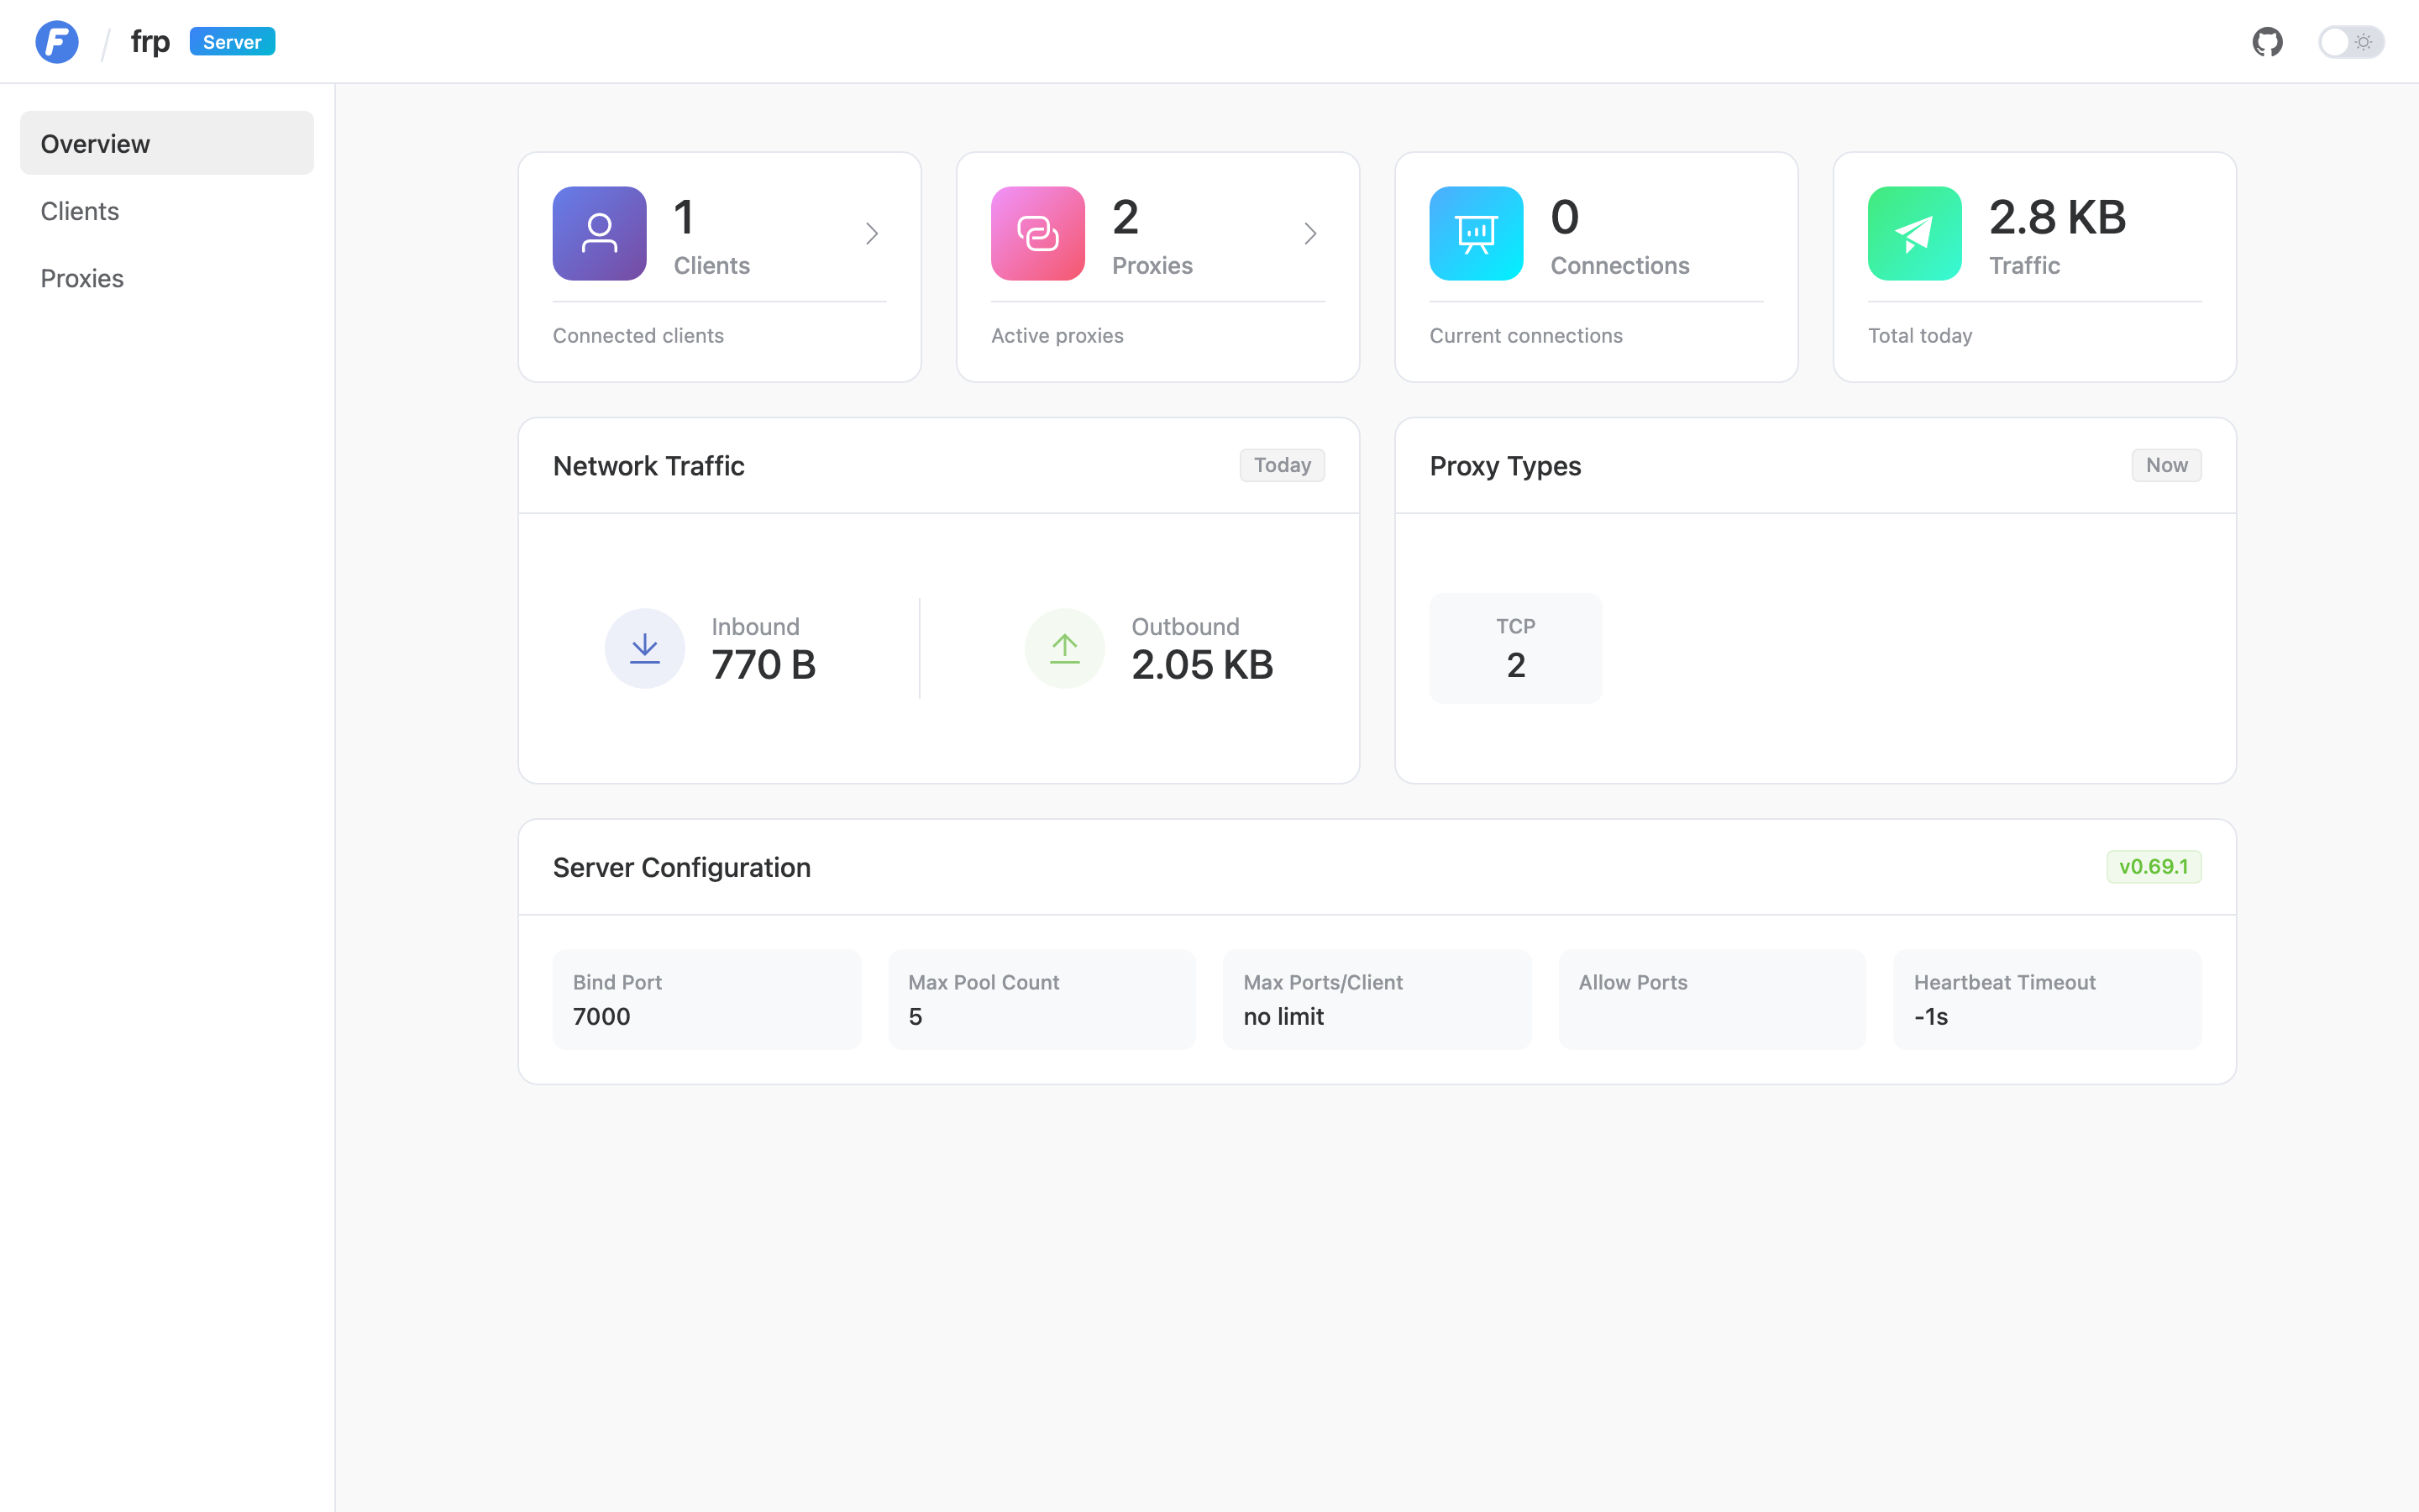Click the 'Network Traffic' heading
Viewport: 2419px width, 1512px height.
(648, 465)
